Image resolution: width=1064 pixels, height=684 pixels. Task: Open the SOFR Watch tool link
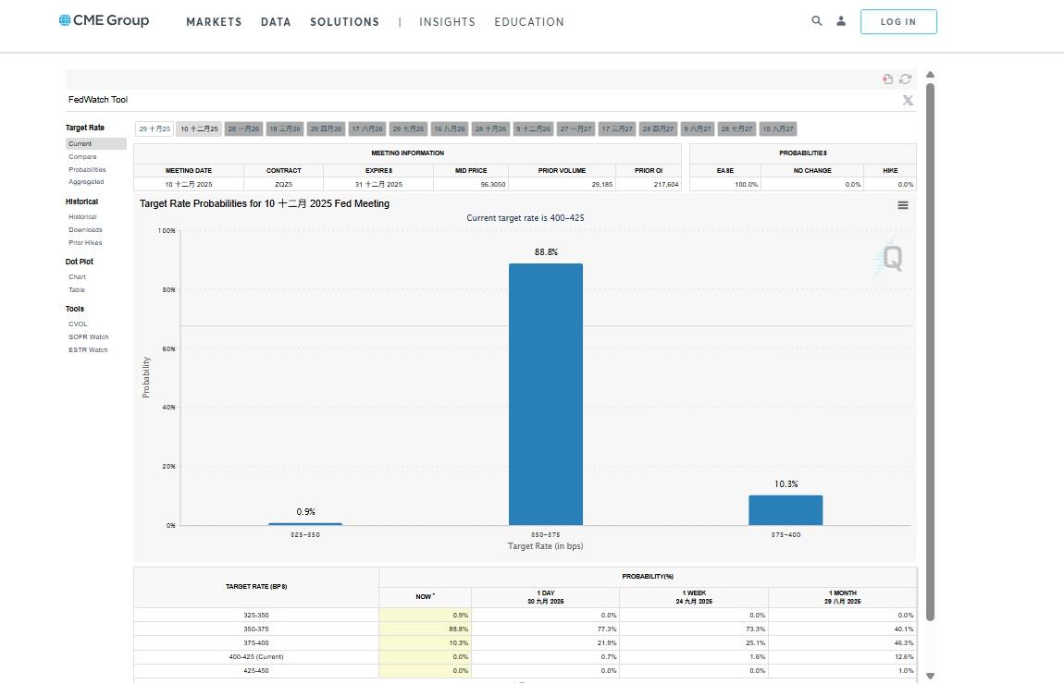pyautogui.click(x=88, y=337)
